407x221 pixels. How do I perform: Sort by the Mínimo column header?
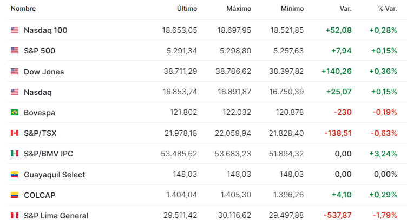coord(292,9)
